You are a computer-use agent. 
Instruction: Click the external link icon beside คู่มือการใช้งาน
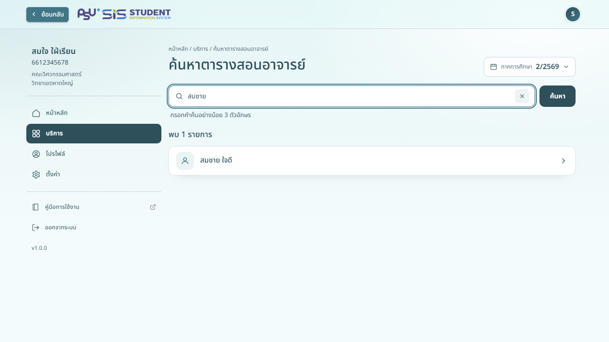click(x=153, y=207)
